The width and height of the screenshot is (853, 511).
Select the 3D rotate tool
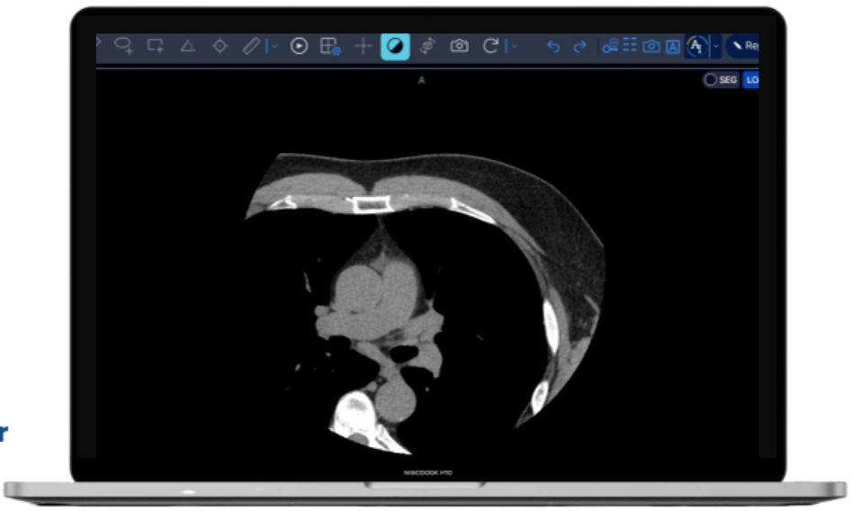pos(427,46)
